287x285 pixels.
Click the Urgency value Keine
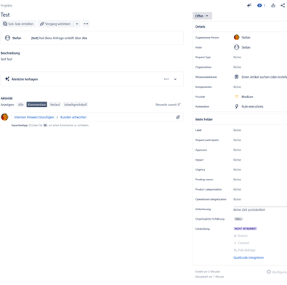(238, 169)
